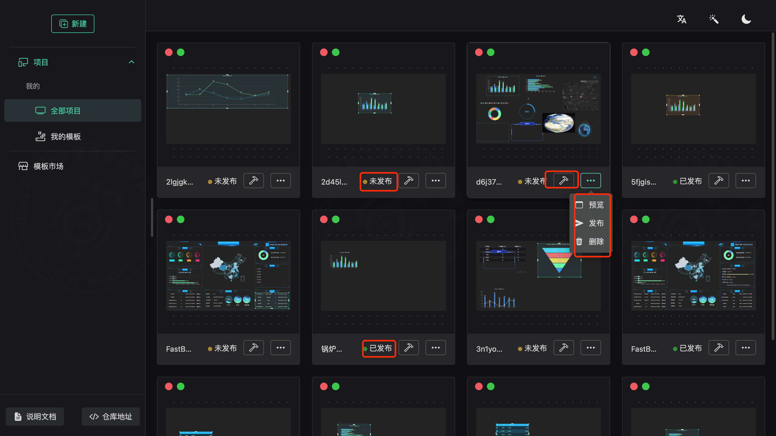Click the edit hammer icon for 2lgjgk project
Viewport: 776px width, 436px height.
[x=254, y=181]
